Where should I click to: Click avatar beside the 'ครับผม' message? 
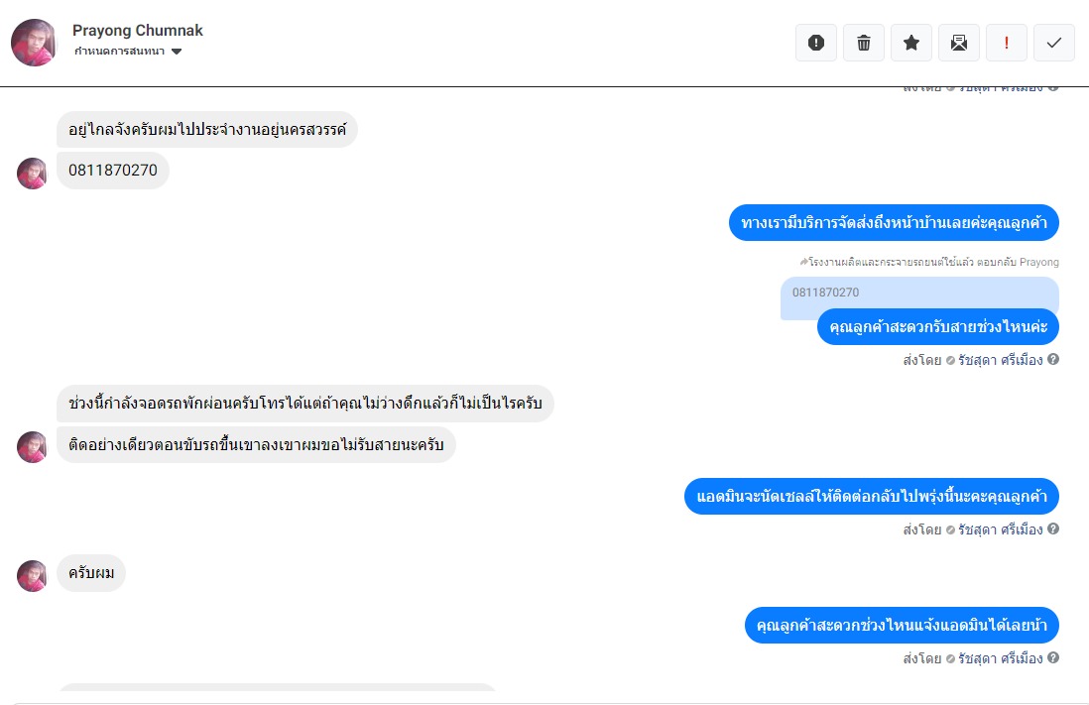coord(33,576)
